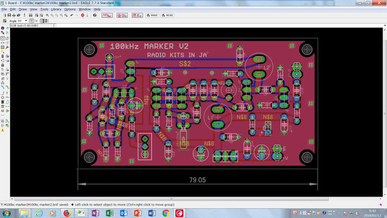The image size is (387, 218).
Task: Click the Undo arrow icon
Action: click(x=71, y=15)
